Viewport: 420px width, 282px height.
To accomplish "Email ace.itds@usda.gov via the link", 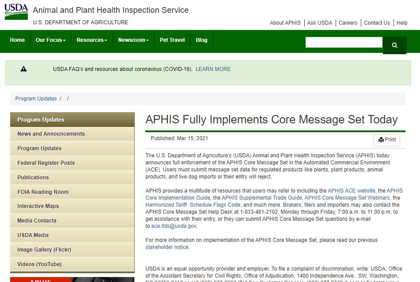I will tap(174, 226).
